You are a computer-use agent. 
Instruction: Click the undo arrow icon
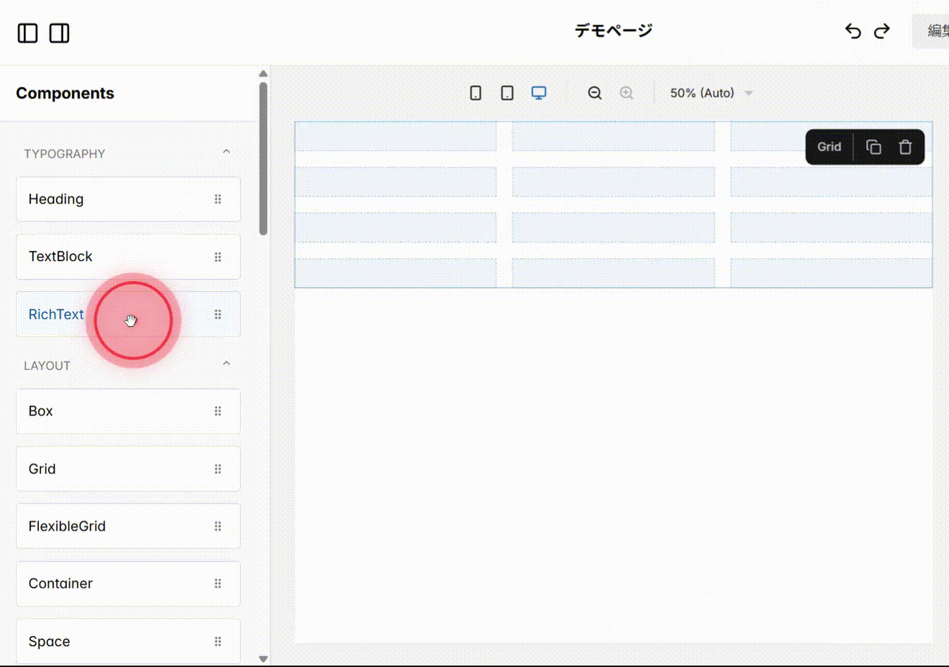pyautogui.click(x=853, y=31)
